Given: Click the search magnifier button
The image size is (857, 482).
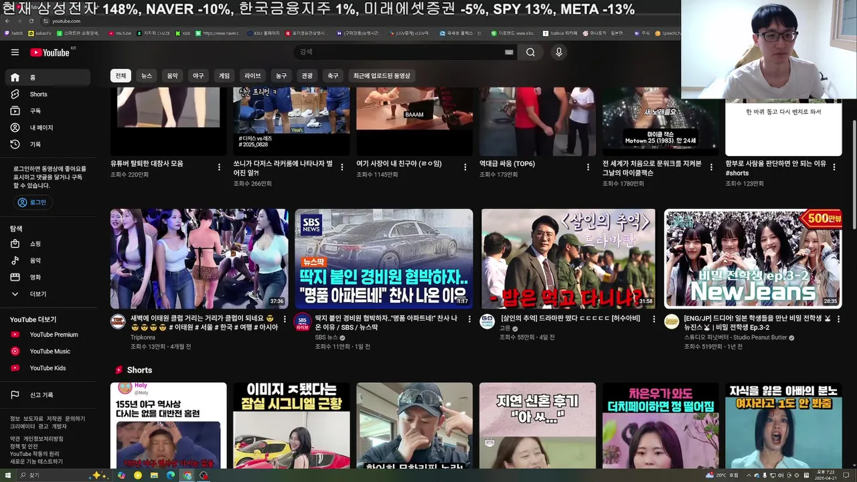Looking at the screenshot, I should point(530,52).
